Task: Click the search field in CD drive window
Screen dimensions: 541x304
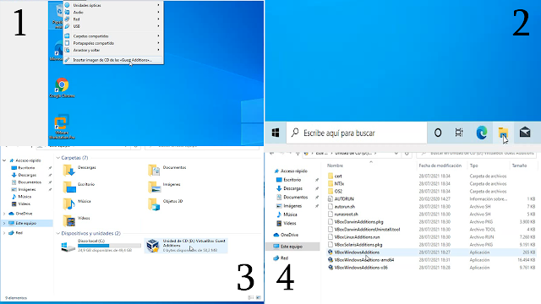Action: pos(476,154)
